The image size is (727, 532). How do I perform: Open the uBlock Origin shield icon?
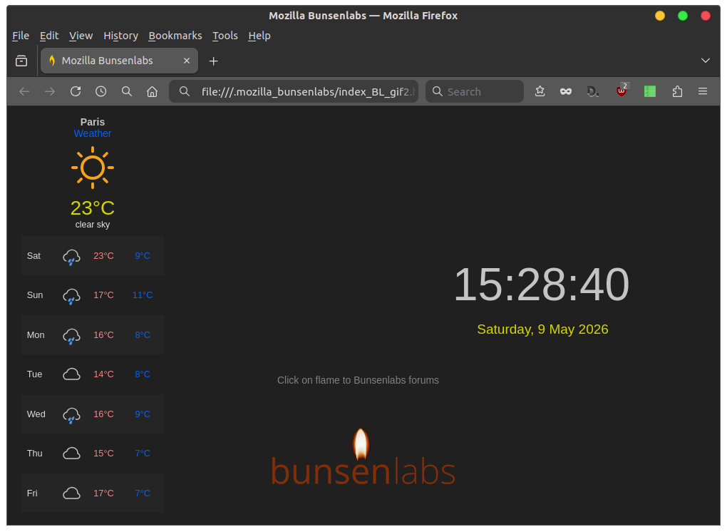click(x=622, y=91)
